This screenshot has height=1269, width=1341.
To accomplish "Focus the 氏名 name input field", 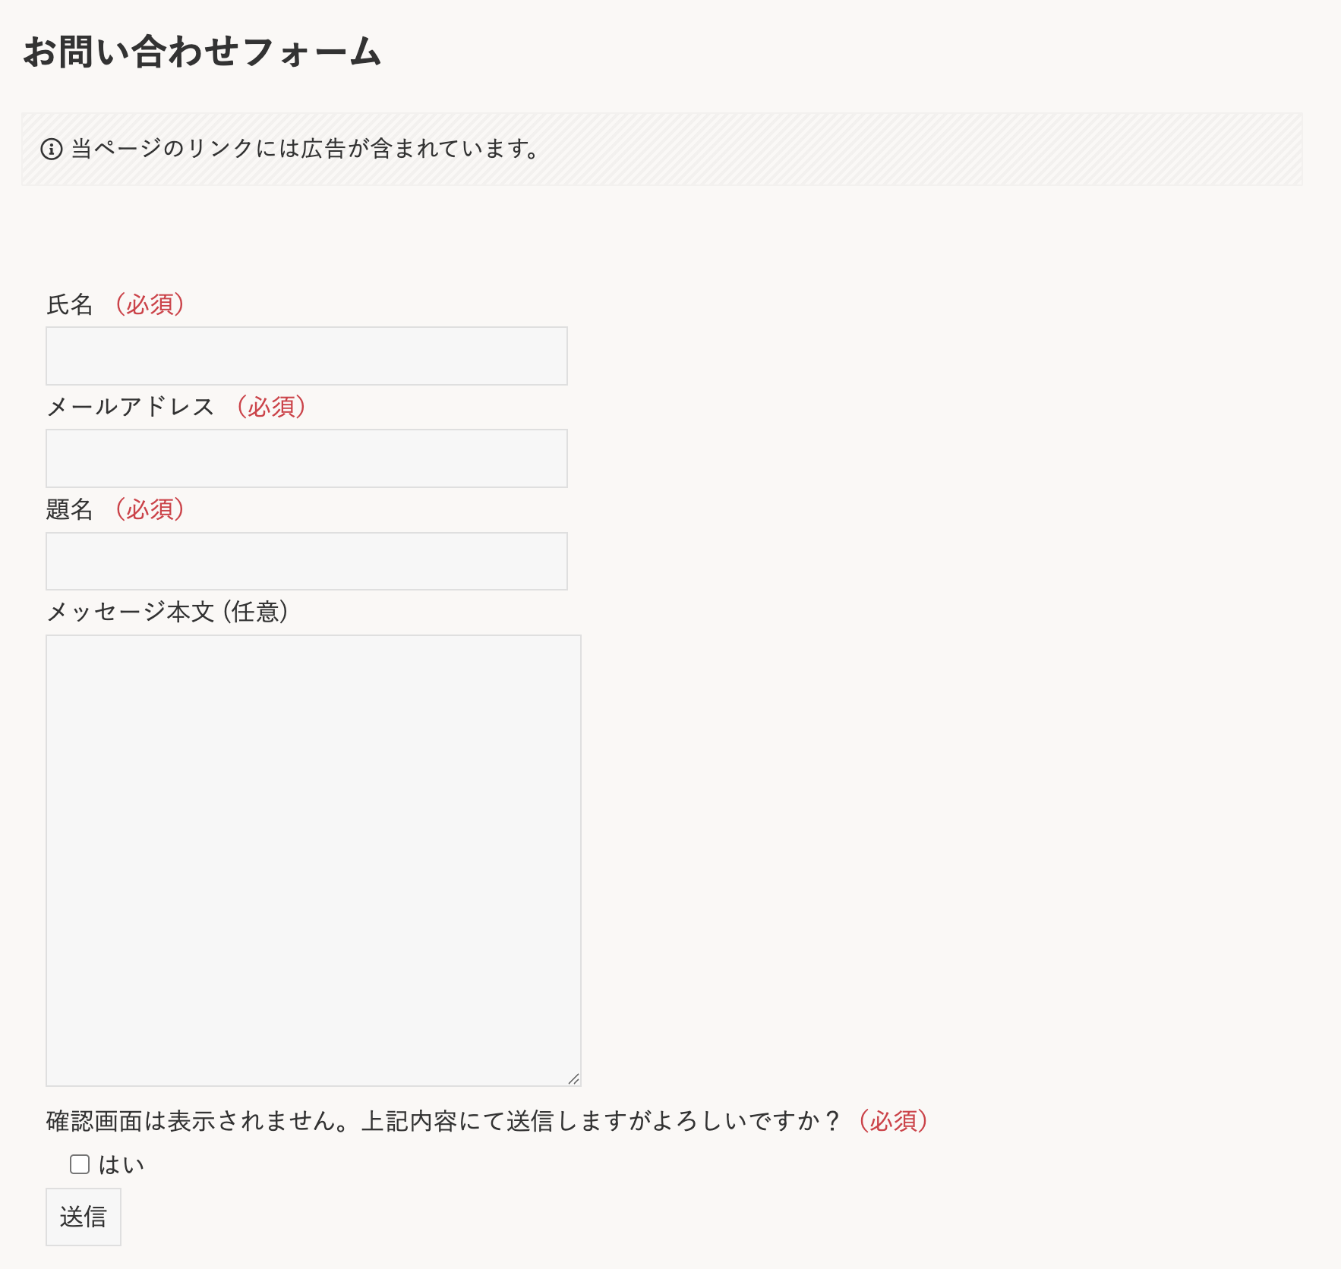I will coord(306,356).
